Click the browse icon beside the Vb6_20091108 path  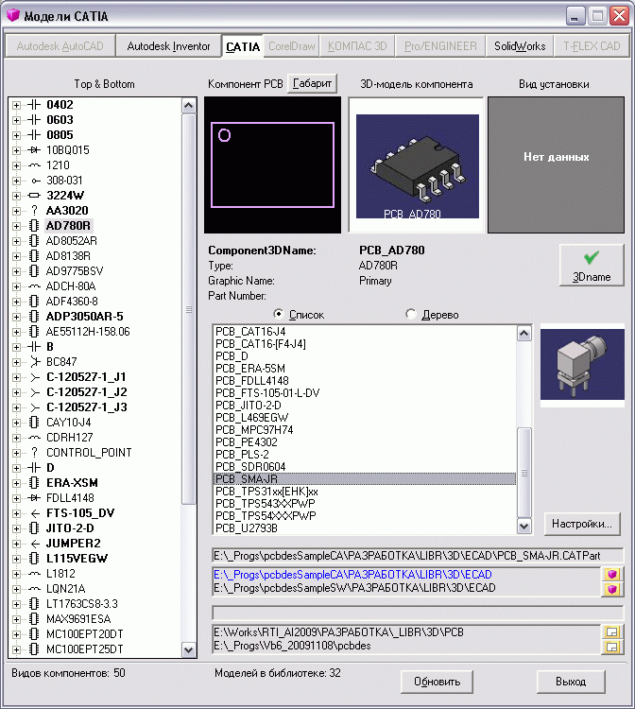click(612, 647)
